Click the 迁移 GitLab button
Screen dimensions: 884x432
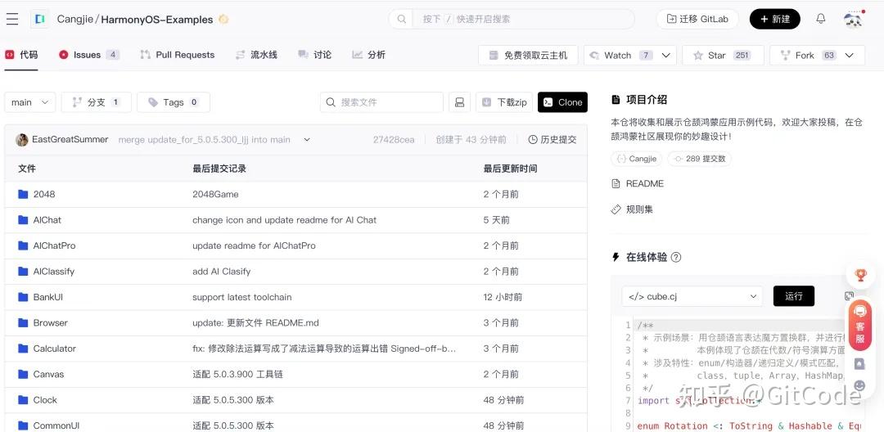[697, 19]
